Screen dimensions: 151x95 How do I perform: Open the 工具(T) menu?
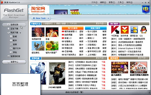tap(121, 2)
